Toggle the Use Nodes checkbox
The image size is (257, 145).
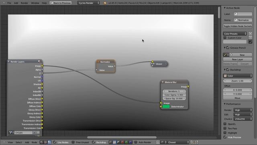pyautogui.click(x=55, y=142)
